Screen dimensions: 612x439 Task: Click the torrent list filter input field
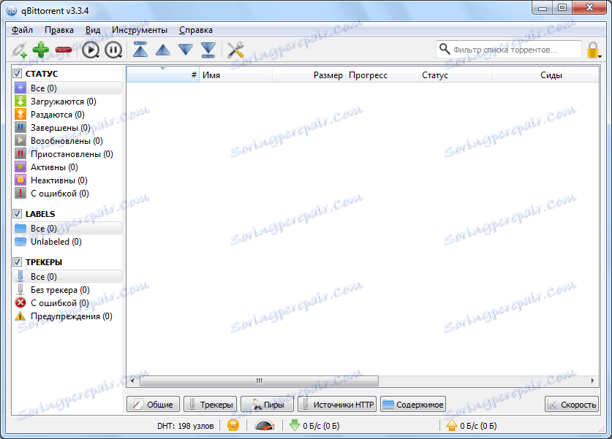[509, 50]
